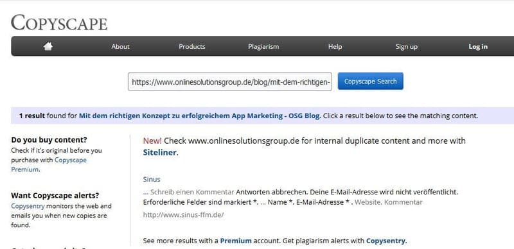The height and width of the screenshot is (249, 514).
Task: Click the Copysentry sidebar link
Action: (28, 207)
